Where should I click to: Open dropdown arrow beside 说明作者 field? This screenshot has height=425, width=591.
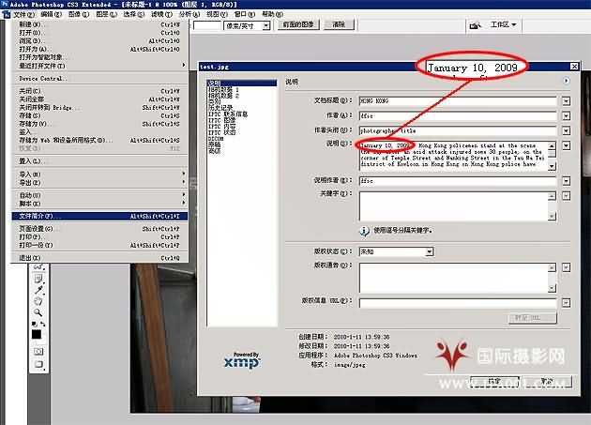tap(566, 181)
